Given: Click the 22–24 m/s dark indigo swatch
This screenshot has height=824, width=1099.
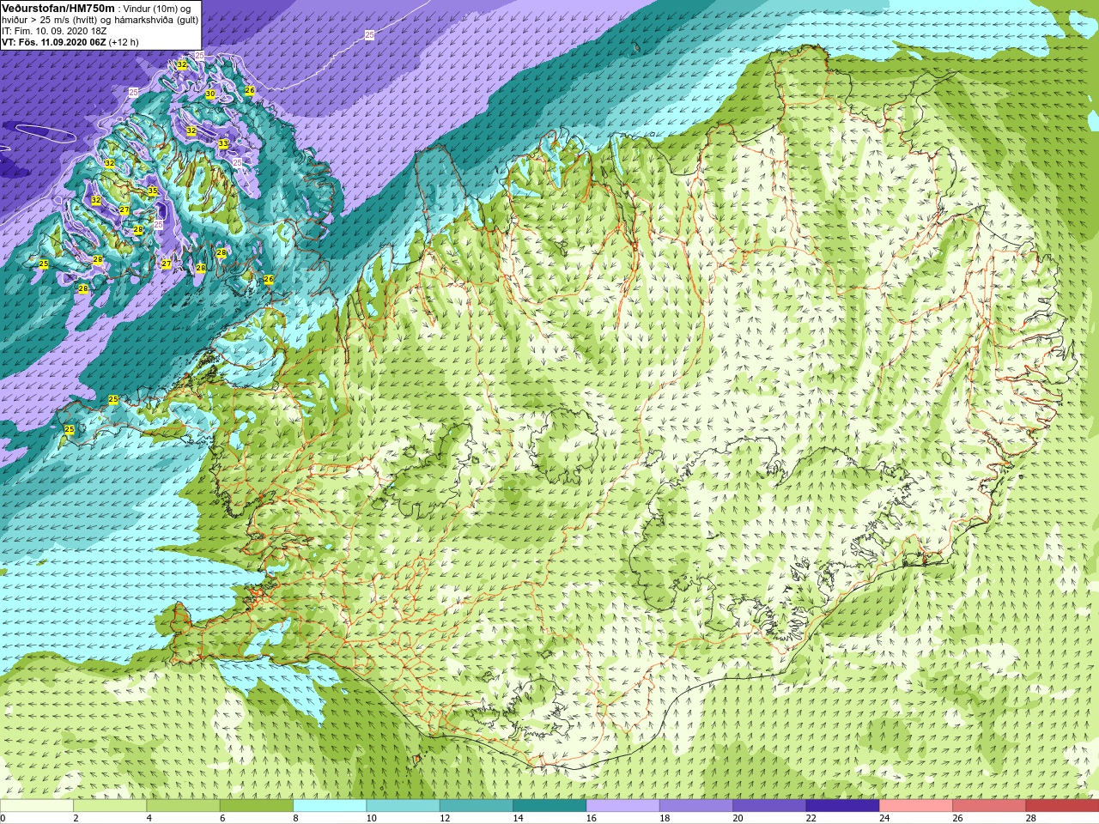Looking at the screenshot, I should click(842, 806).
